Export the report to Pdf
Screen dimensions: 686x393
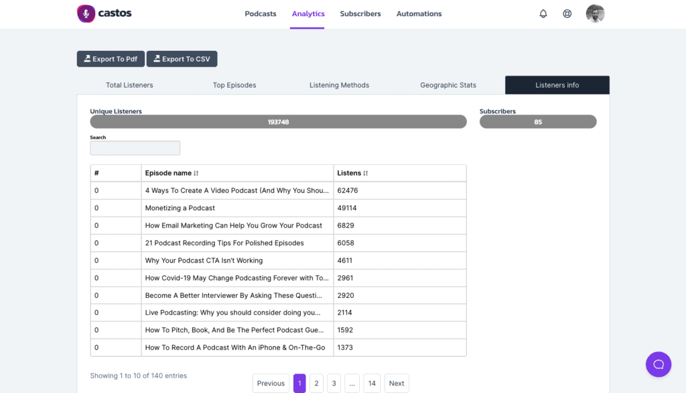[111, 59]
